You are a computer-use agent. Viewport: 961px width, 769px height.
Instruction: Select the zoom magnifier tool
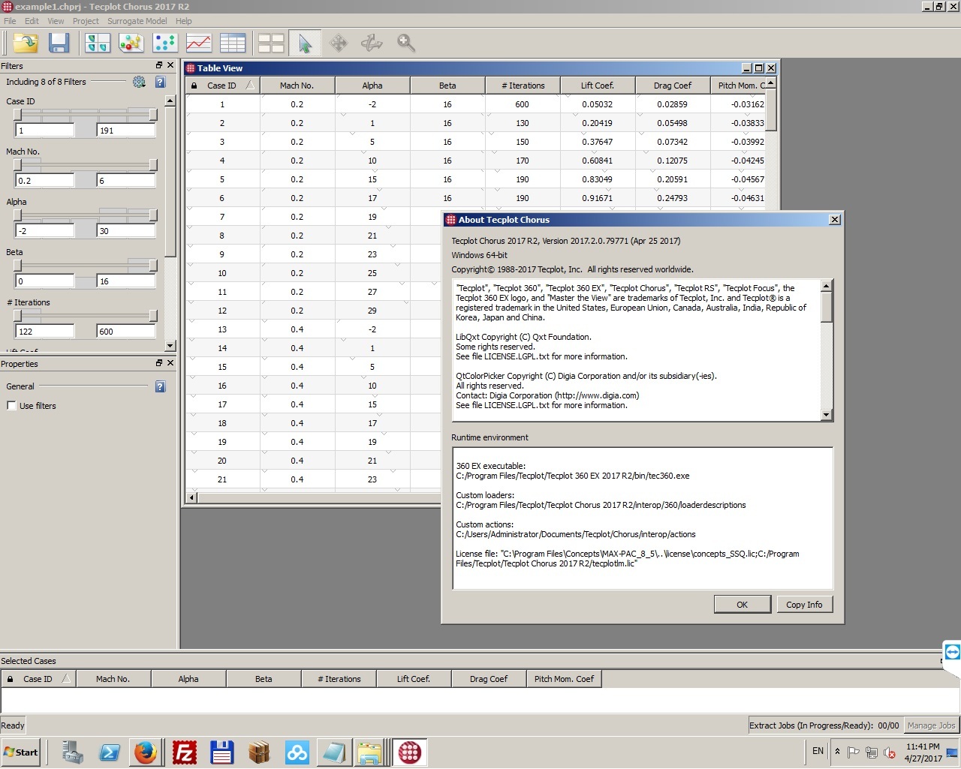point(406,44)
